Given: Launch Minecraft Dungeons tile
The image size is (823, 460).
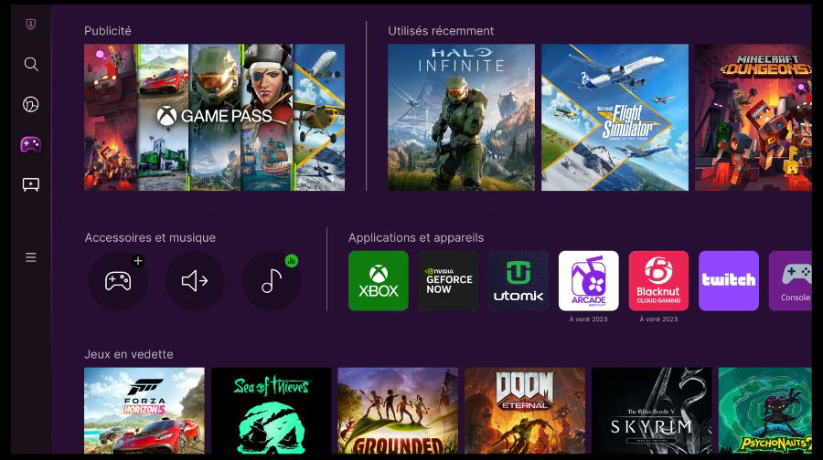Looking at the screenshot, I should (754, 117).
